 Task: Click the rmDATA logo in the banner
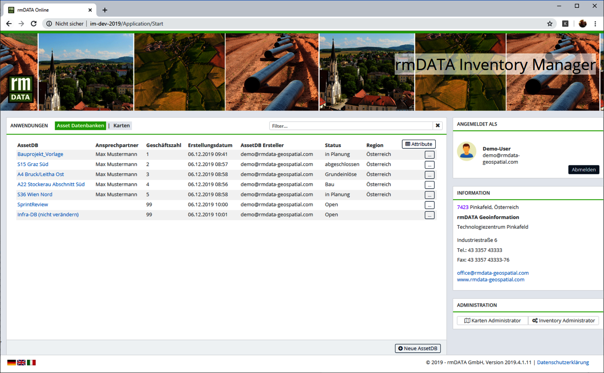pyautogui.click(x=20, y=89)
